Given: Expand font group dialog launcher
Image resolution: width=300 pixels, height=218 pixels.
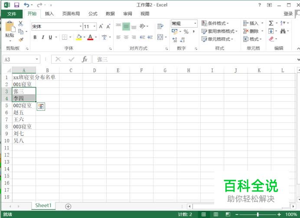Looking at the screenshot, I should point(111,49).
